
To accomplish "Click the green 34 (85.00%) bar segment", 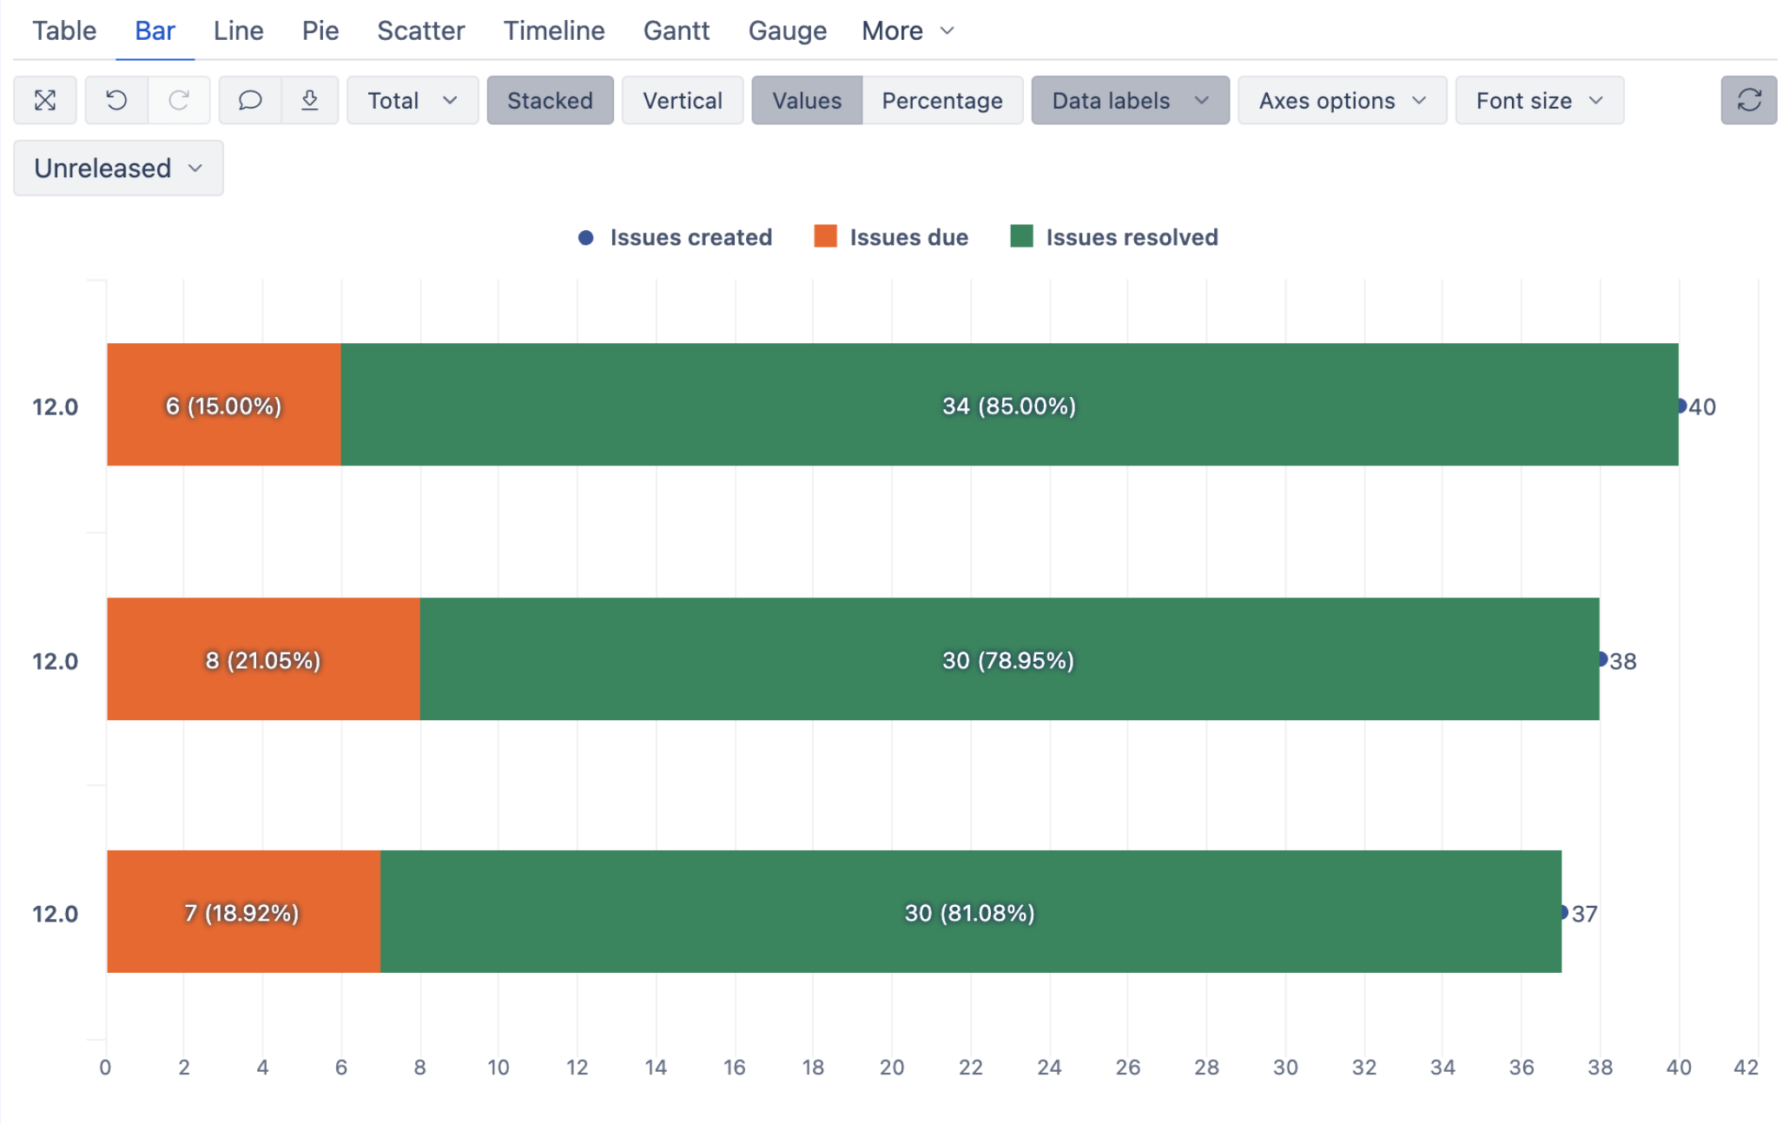I will tap(1008, 406).
